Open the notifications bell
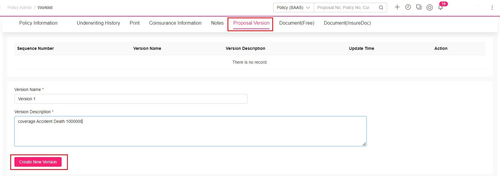Viewport: 500px width, 176px height. point(441,8)
